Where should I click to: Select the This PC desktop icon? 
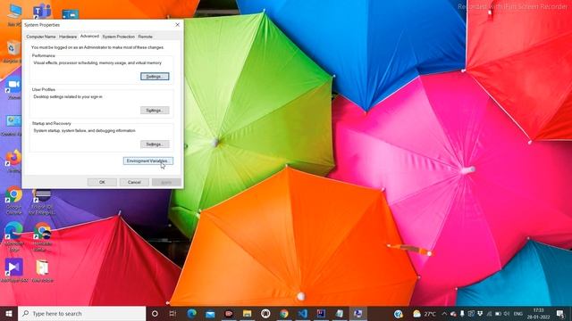point(14,14)
